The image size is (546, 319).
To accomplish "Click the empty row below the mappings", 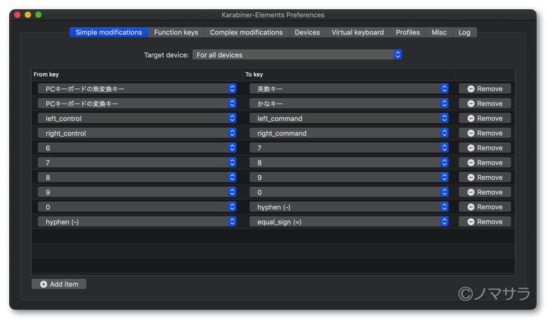I will [273, 236].
